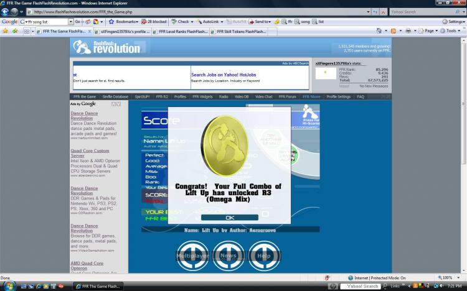Open a new blank tab
This screenshot has height=291, width=467.
pyautogui.click(x=273, y=32)
